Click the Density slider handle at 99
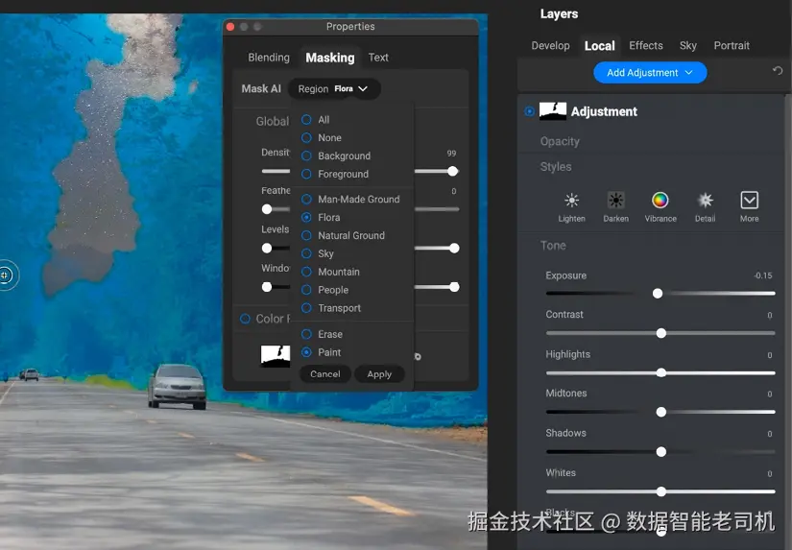792x550 pixels. coord(452,171)
